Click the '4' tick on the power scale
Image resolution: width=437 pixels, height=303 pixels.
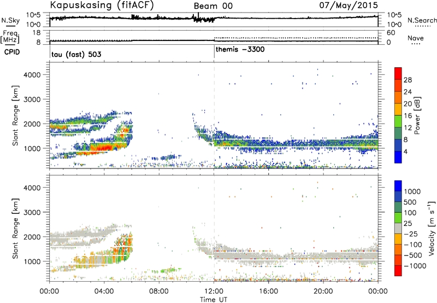406,151
